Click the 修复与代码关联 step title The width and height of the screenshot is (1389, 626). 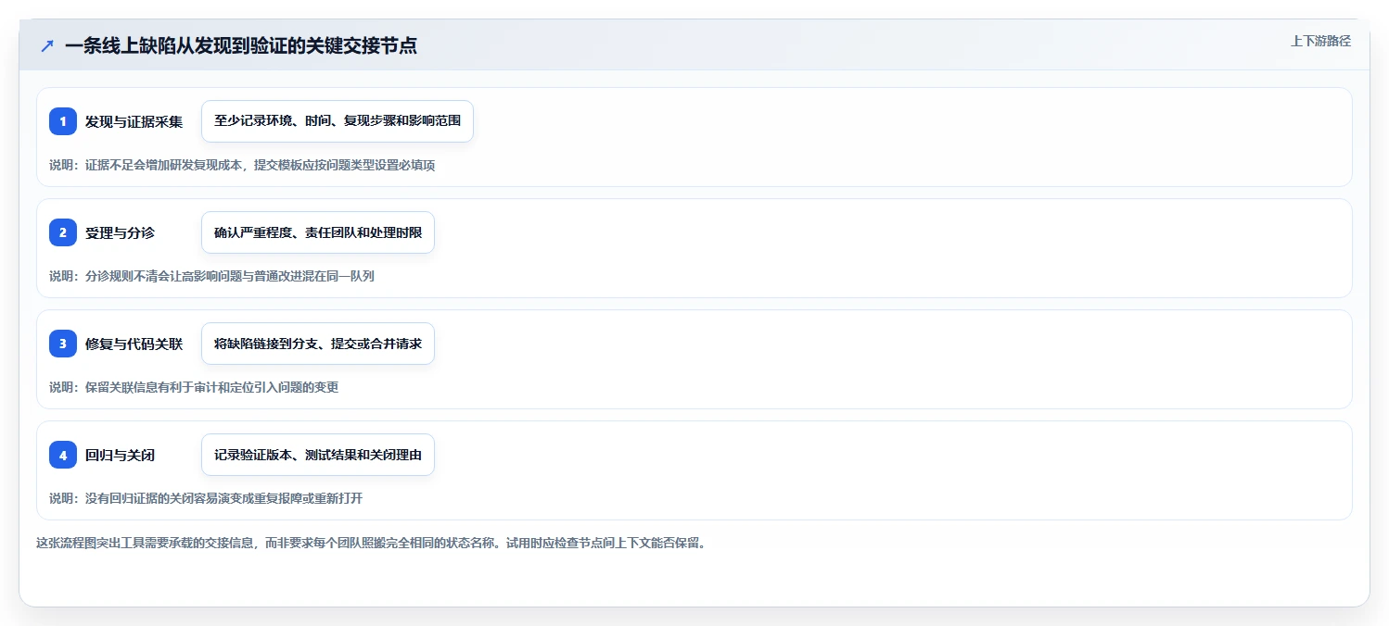coord(134,344)
